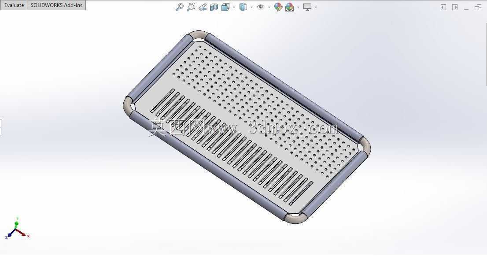Image resolution: width=487 pixels, height=256 pixels.
Task: Select the Zoom to Area tool
Action: coord(191,7)
